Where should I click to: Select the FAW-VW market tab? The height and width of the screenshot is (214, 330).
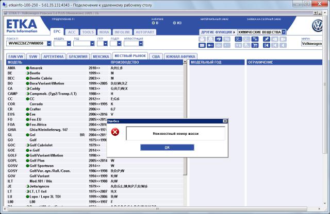(16, 57)
